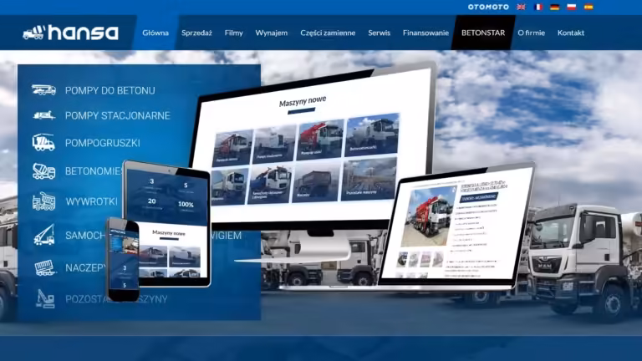The height and width of the screenshot is (361, 642).
Task: Go to the Kontakt page
Action: [570, 33]
